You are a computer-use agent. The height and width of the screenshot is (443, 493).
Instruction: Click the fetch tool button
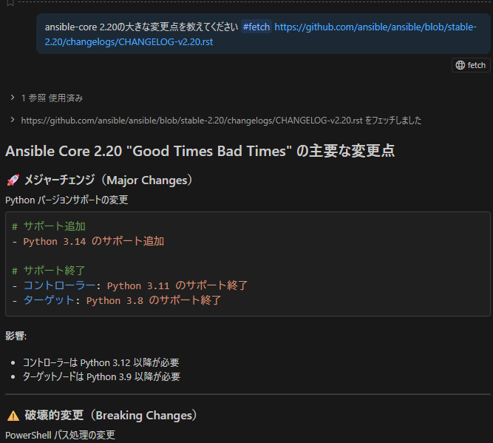(x=471, y=65)
